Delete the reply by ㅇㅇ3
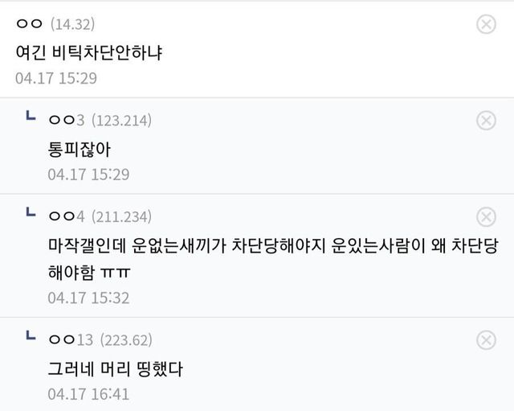This screenshot has height=411, width=514. (486, 121)
